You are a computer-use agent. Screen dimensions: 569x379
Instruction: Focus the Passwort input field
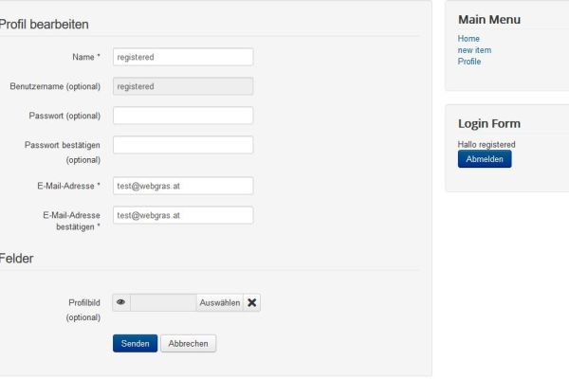click(183, 116)
